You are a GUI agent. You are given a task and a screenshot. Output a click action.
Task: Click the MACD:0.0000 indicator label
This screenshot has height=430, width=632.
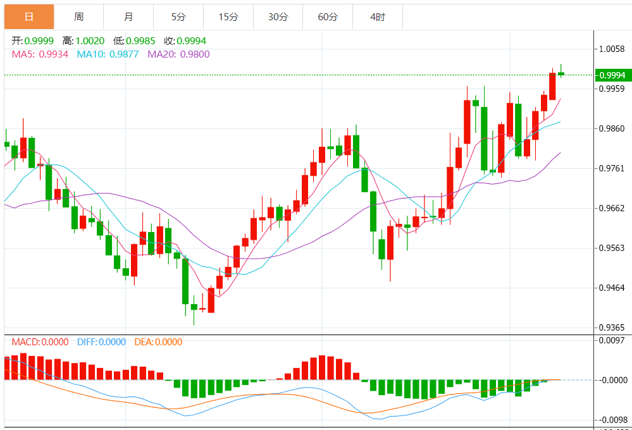pos(40,342)
